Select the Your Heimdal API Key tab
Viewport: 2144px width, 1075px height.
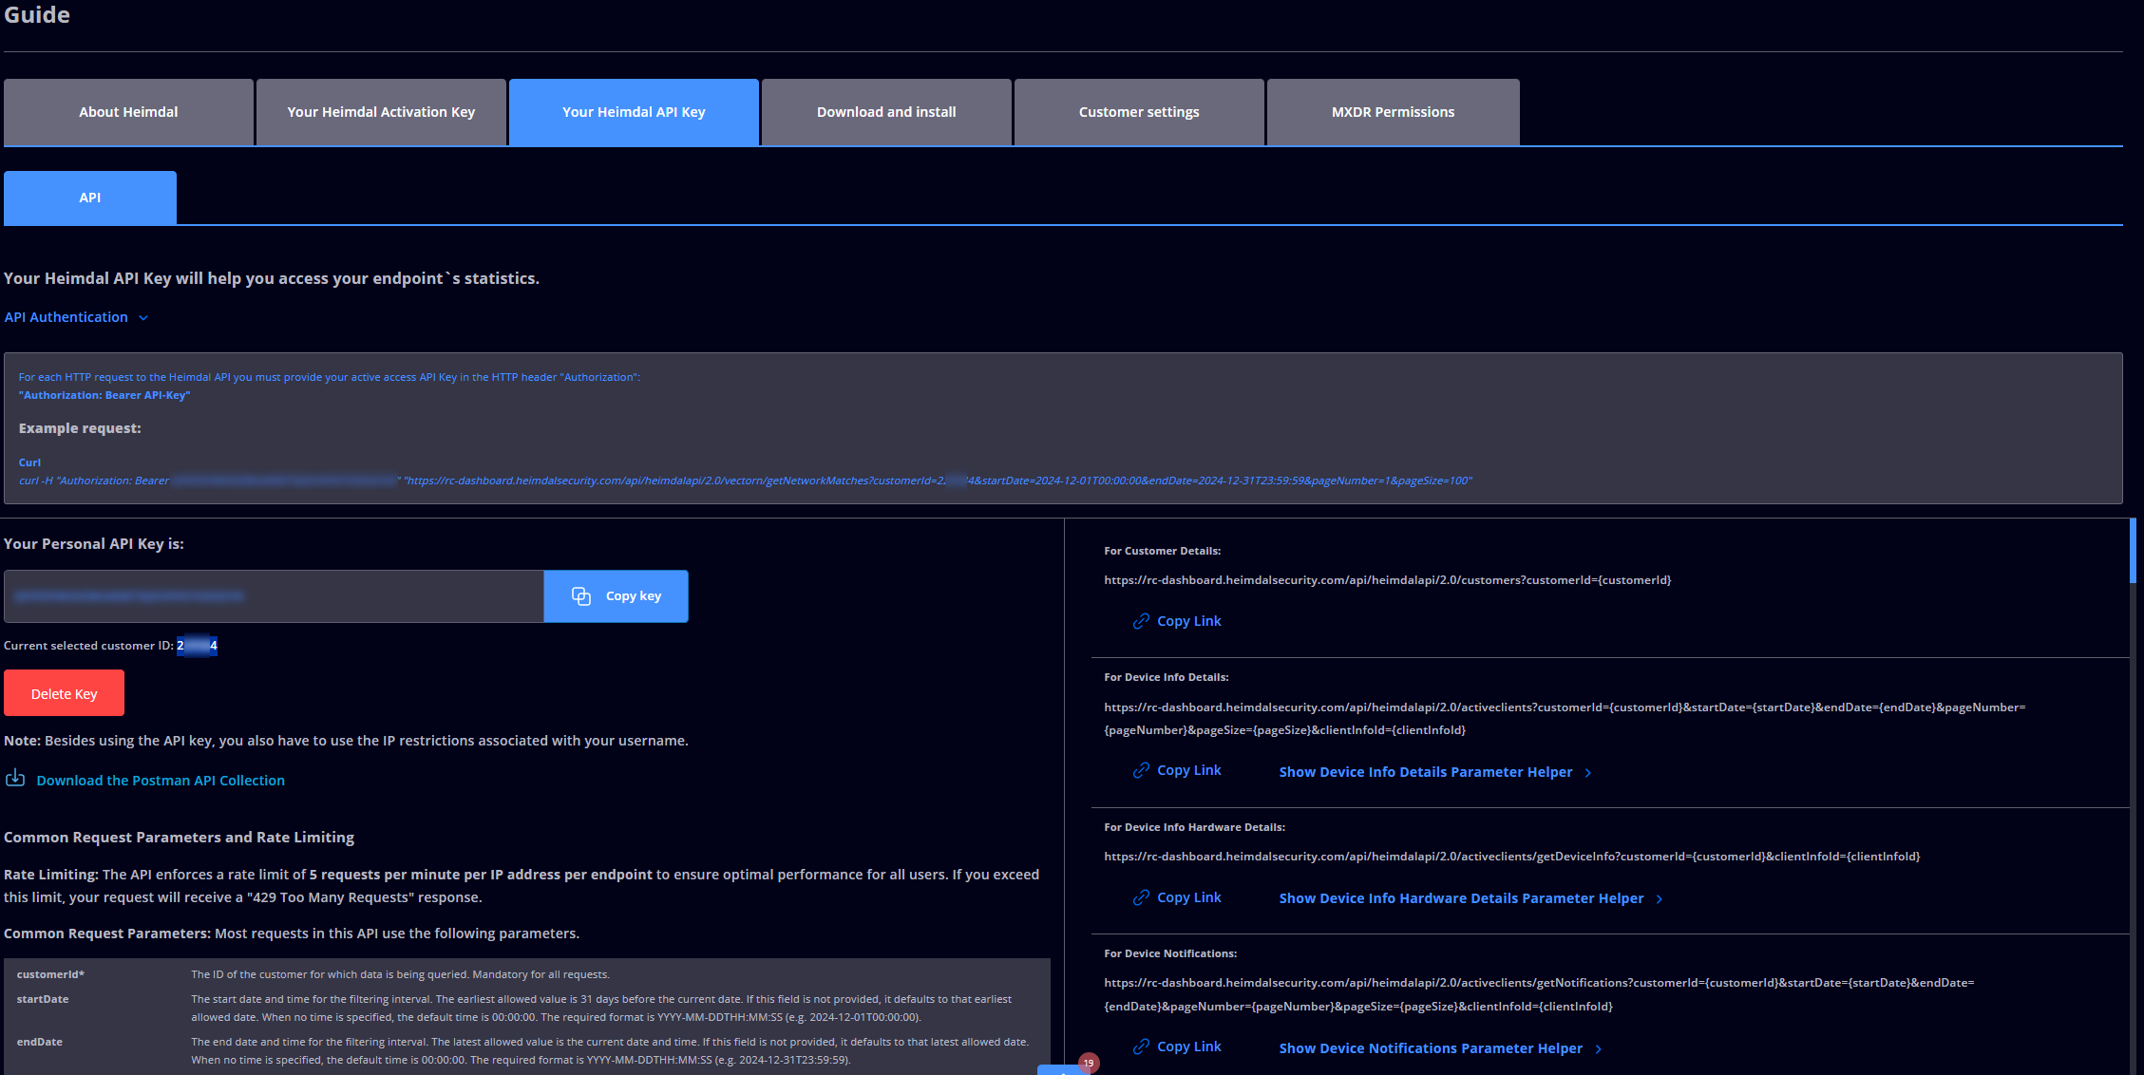[634, 112]
